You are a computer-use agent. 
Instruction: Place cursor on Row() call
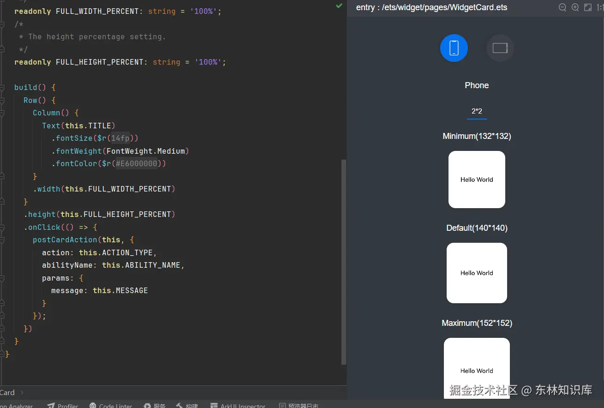pos(35,100)
